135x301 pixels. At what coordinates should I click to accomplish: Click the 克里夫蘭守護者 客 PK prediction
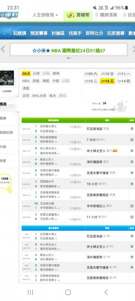pyautogui.click(x=102, y=267)
